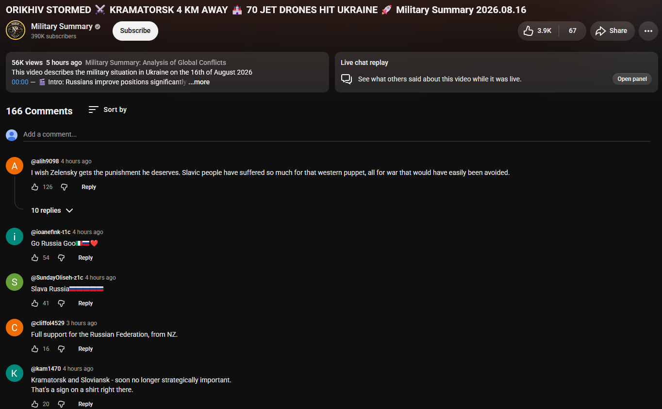This screenshot has height=409, width=662.
Task: Expand the 10 replies thread
Action: [x=52, y=210]
